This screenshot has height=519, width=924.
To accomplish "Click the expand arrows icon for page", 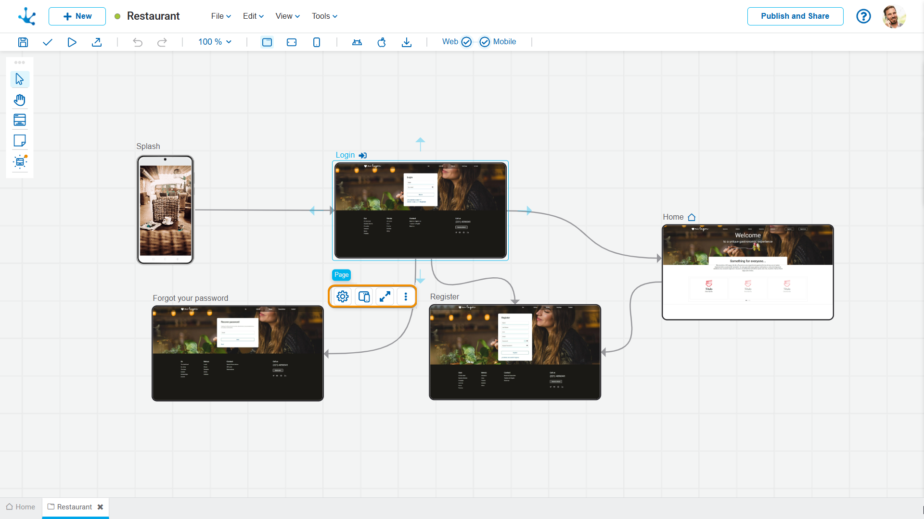I will pyautogui.click(x=385, y=297).
